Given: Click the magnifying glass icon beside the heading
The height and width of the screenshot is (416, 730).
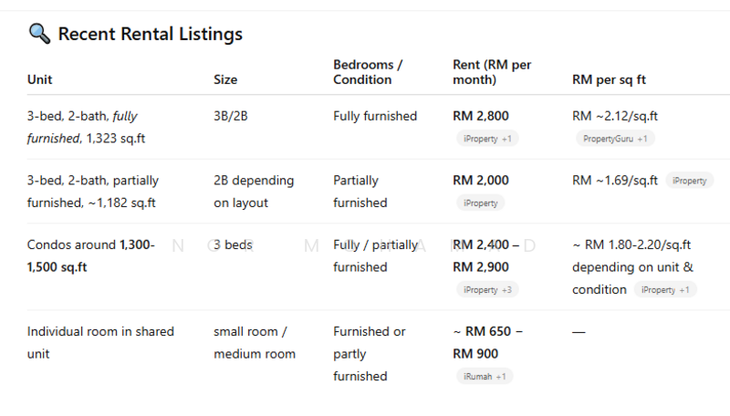Looking at the screenshot, I should click(x=39, y=35).
